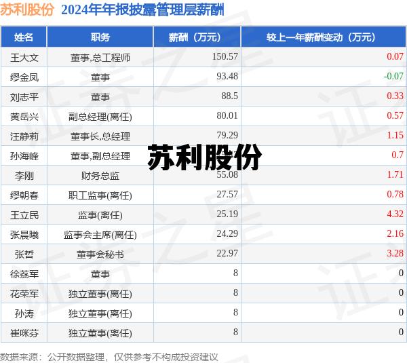Click the orange 苏利股份 title text

coord(27,10)
